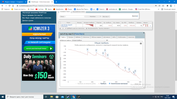Expand Обучающие программы SharkScope sidebar item
Screen dimensions: 177x99
(38, 13)
